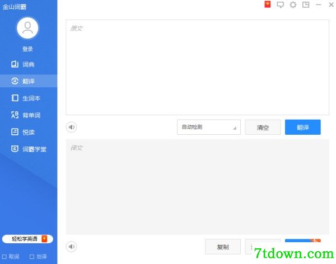The height and width of the screenshot is (264, 336).
Task: Open the 悦读 reading section
Action: click(x=29, y=132)
